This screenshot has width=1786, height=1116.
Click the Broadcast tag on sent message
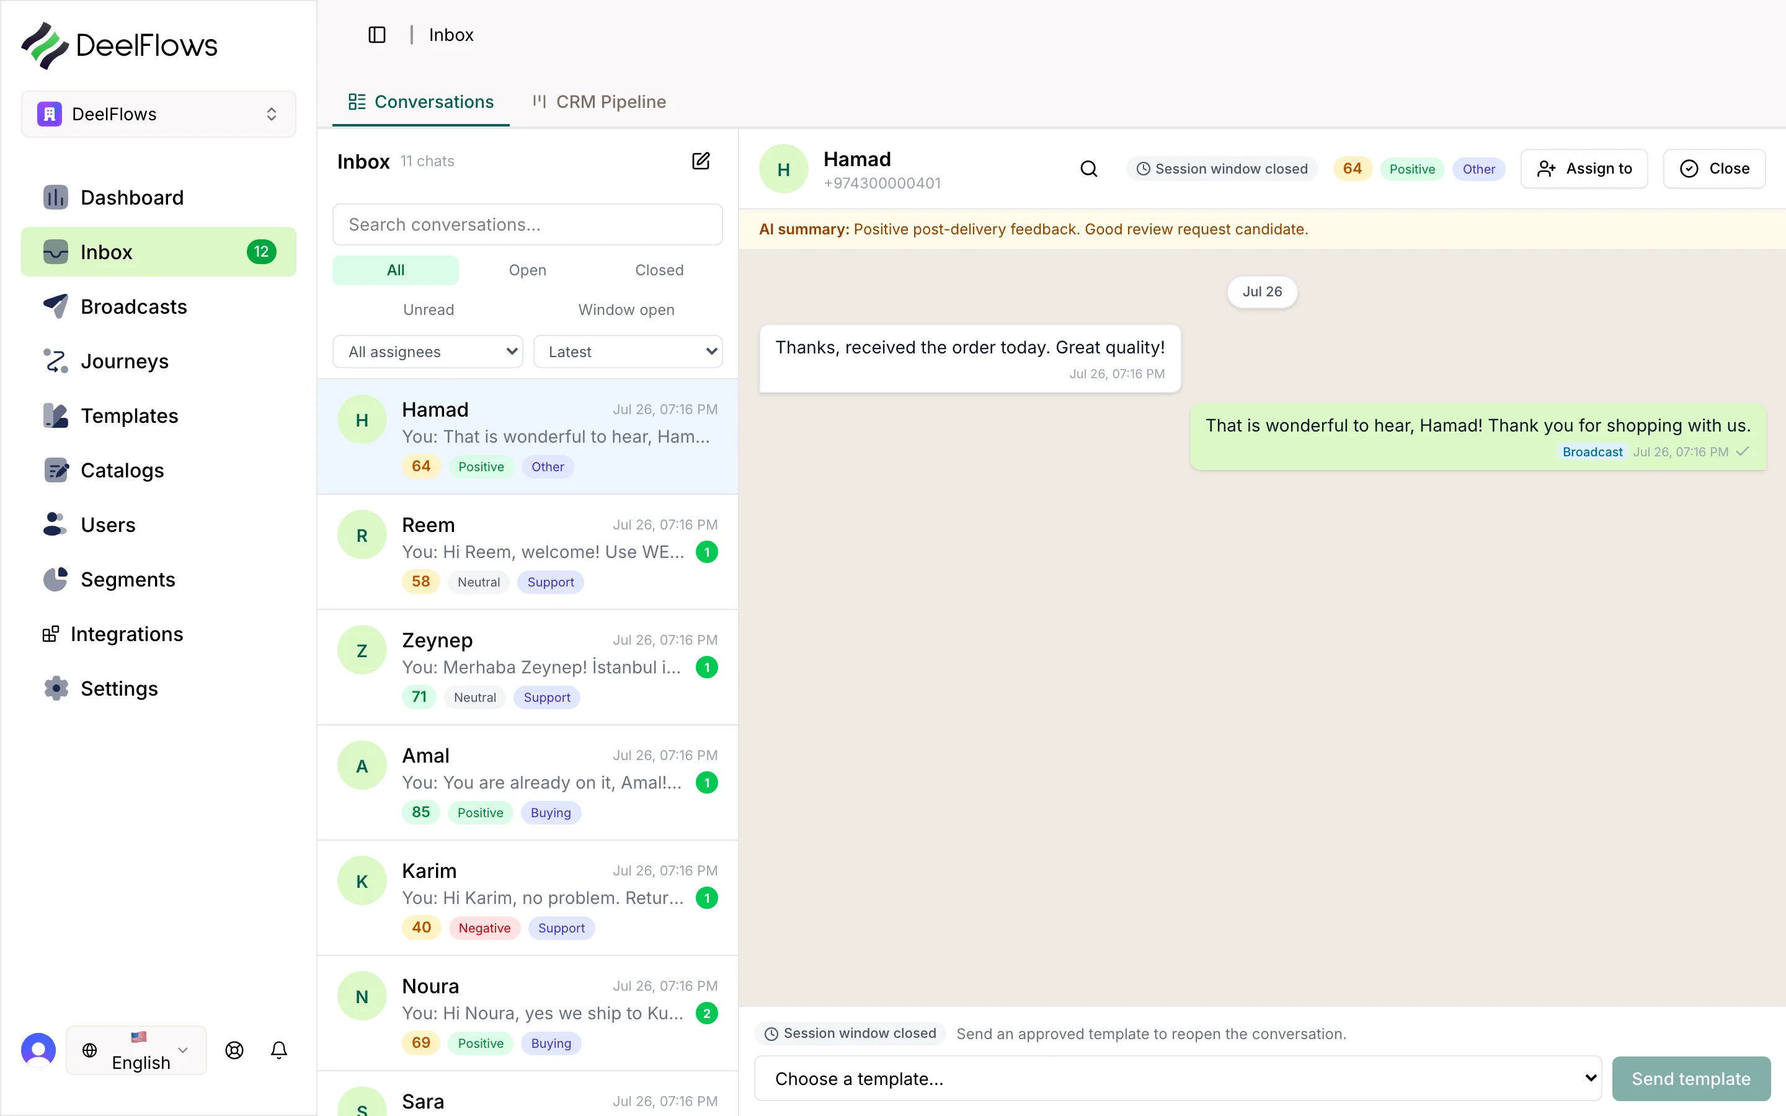(1593, 452)
